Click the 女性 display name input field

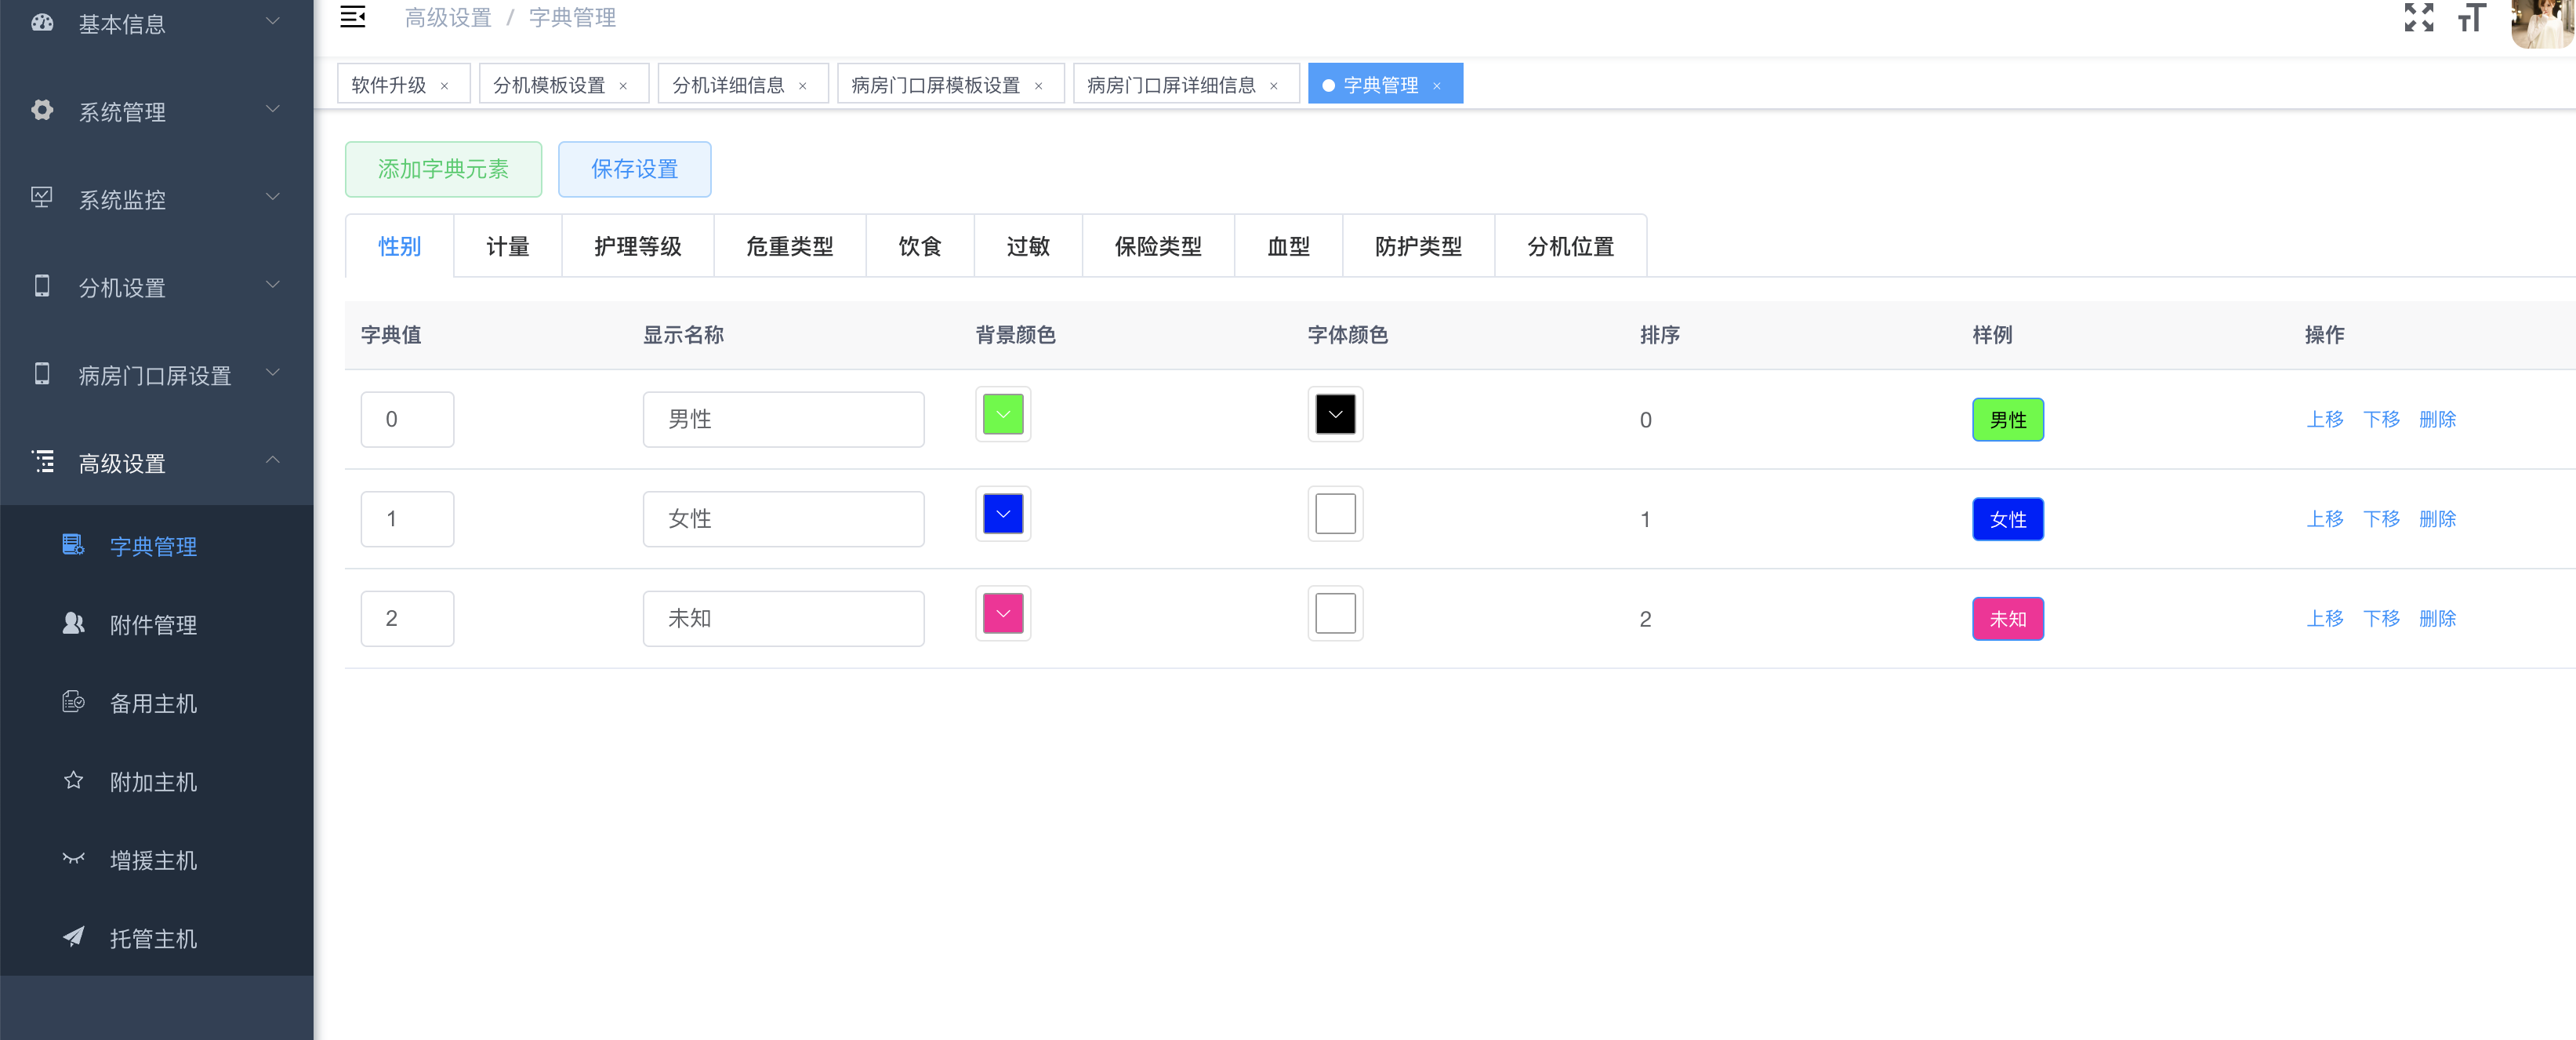[783, 518]
